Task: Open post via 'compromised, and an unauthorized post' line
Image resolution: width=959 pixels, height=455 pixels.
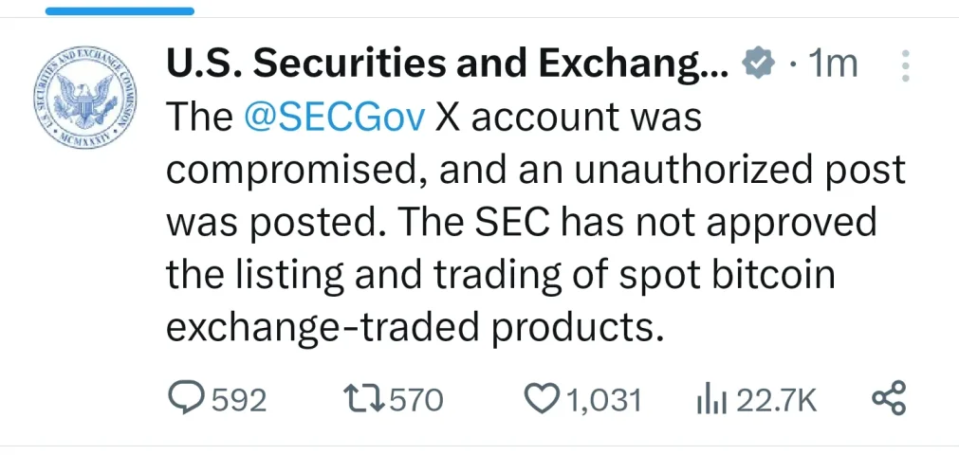Action: [536, 170]
